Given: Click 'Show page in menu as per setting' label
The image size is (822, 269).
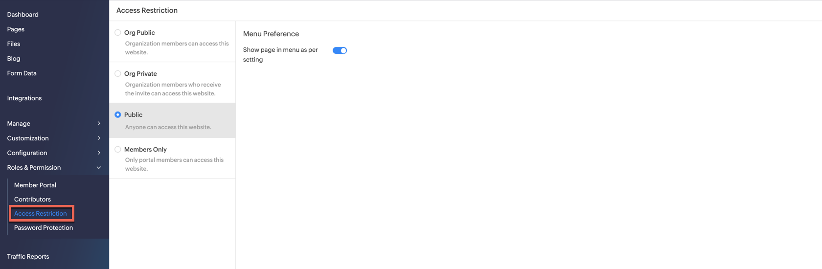Looking at the screenshot, I should click(x=280, y=55).
